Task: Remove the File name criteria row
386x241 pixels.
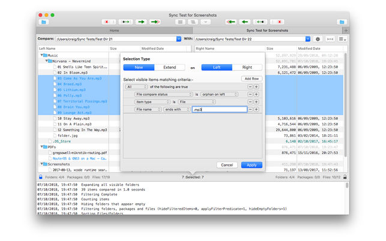Action: coord(250,109)
